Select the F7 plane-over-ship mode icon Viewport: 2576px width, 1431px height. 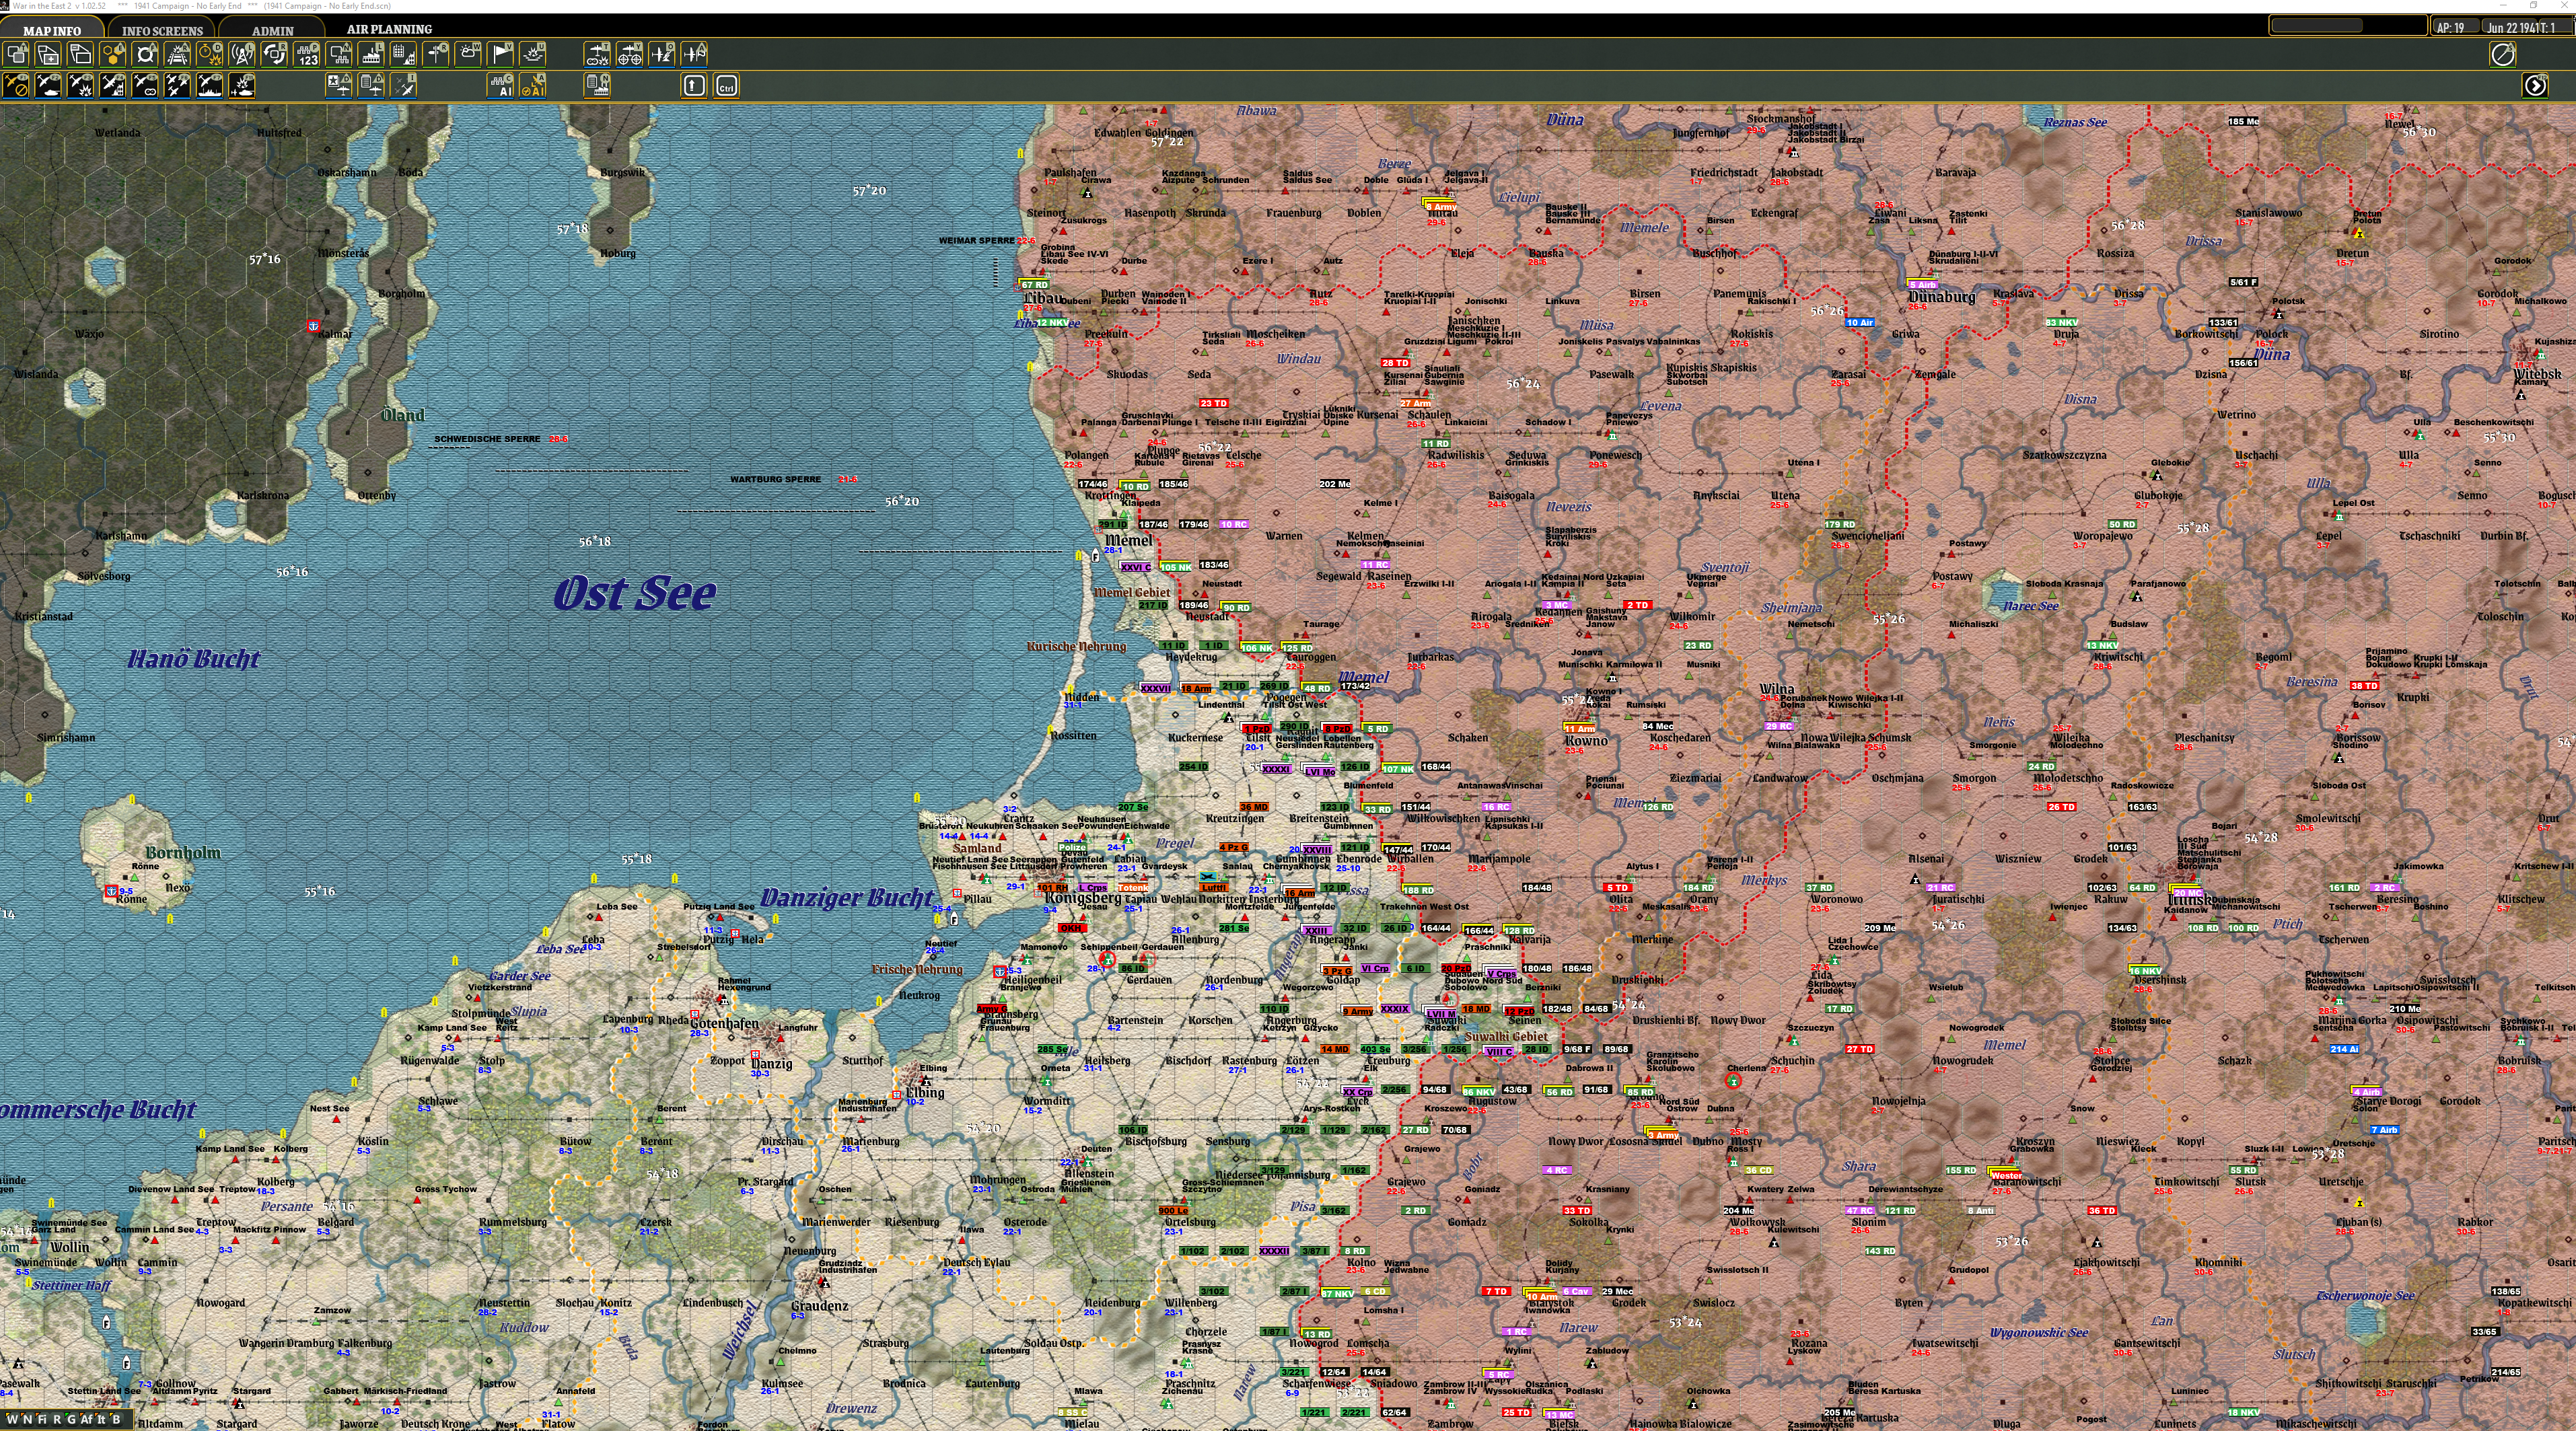(210, 86)
